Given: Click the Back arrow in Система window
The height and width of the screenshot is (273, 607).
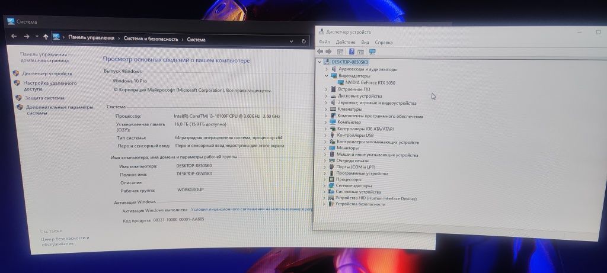Looking at the screenshot, I should (x=14, y=36).
